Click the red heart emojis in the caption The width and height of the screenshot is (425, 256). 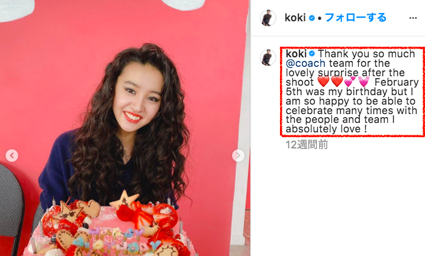[x=330, y=82]
